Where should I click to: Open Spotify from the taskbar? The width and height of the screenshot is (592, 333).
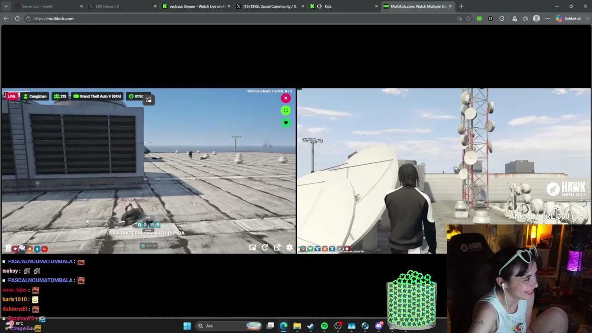pyautogui.click(x=324, y=326)
